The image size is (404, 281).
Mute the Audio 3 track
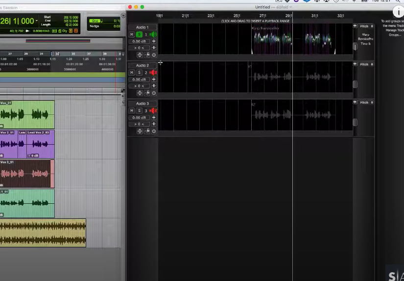coord(132,110)
